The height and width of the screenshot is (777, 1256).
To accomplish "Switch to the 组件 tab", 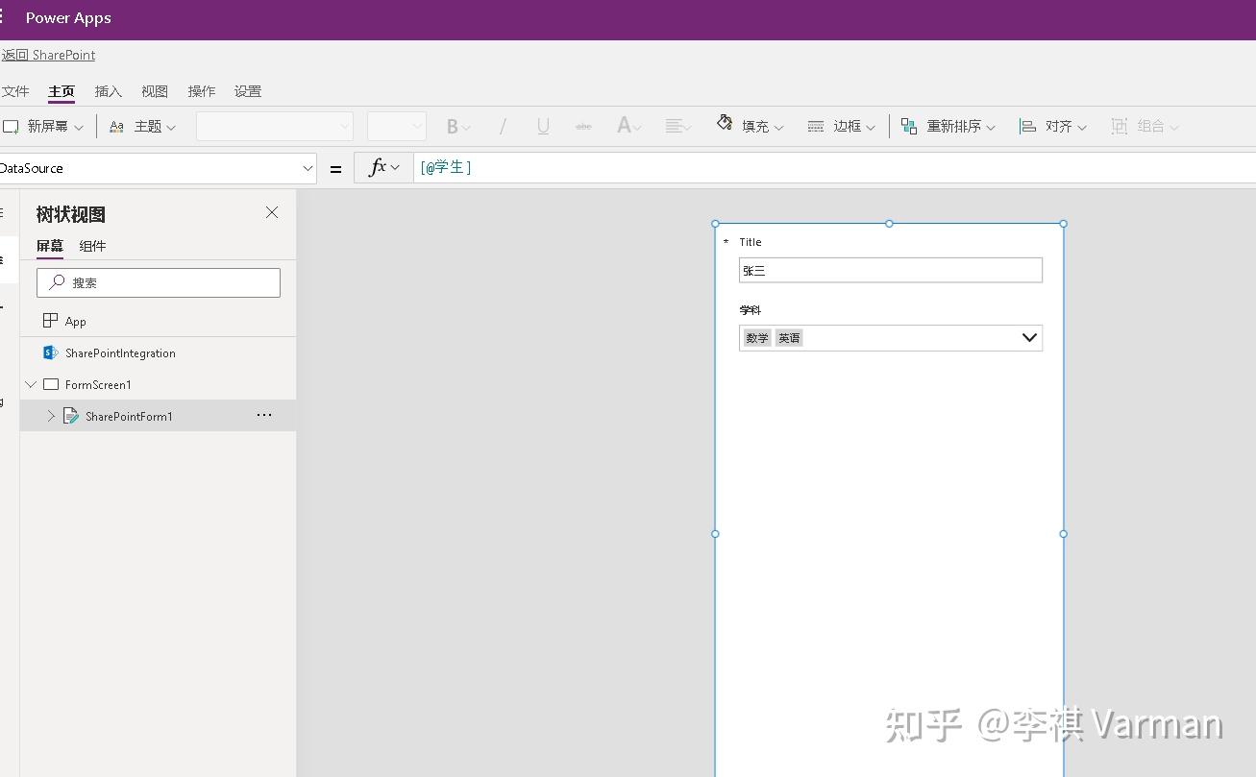I will pyautogui.click(x=92, y=246).
